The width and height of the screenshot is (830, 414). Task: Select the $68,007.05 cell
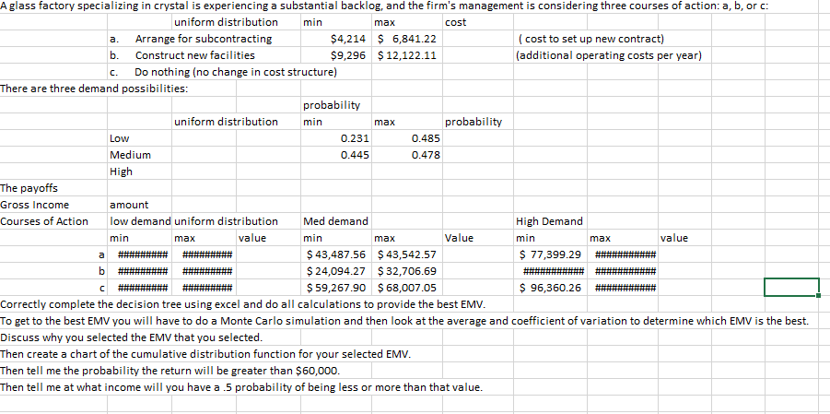(x=407, y=288)
